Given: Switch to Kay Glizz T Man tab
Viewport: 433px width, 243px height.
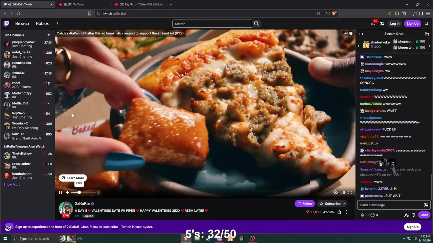Looking at the screenshot, I should 139,4.
